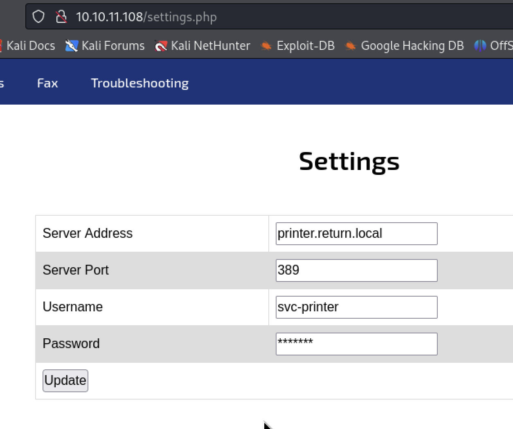513x429 pixels.
Task: Select the Username field with svc-printer
Action: point(357,307)
